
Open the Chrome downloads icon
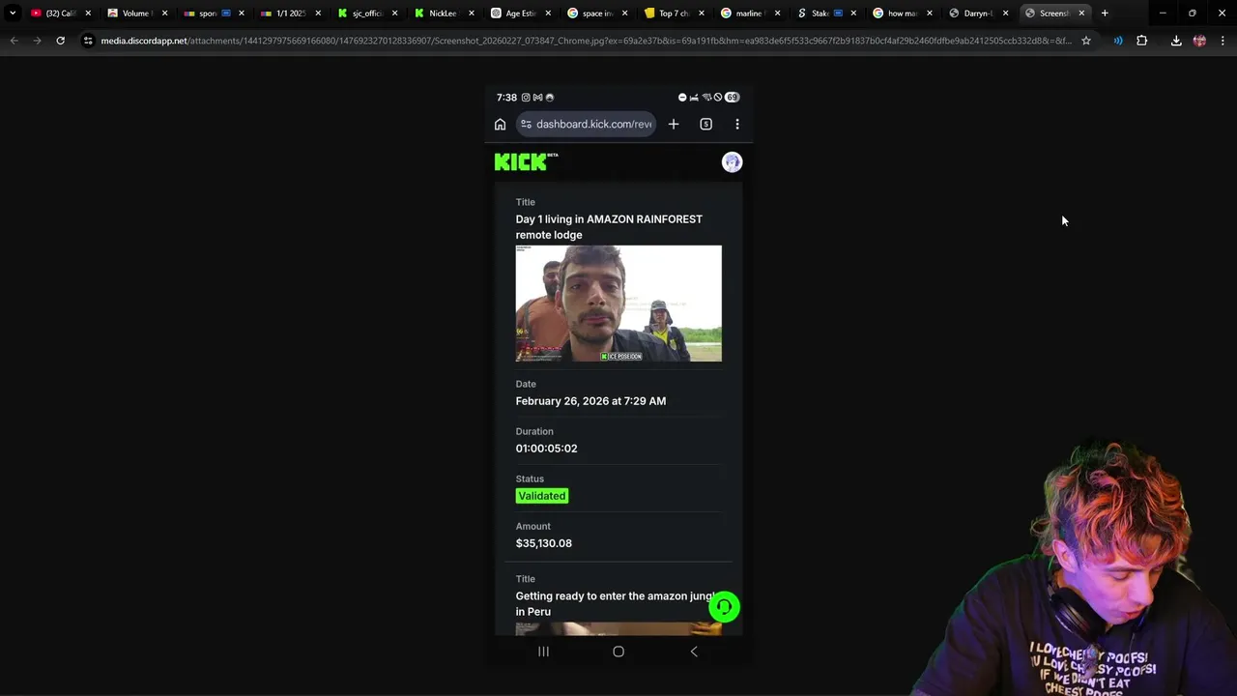point(1176,41)
